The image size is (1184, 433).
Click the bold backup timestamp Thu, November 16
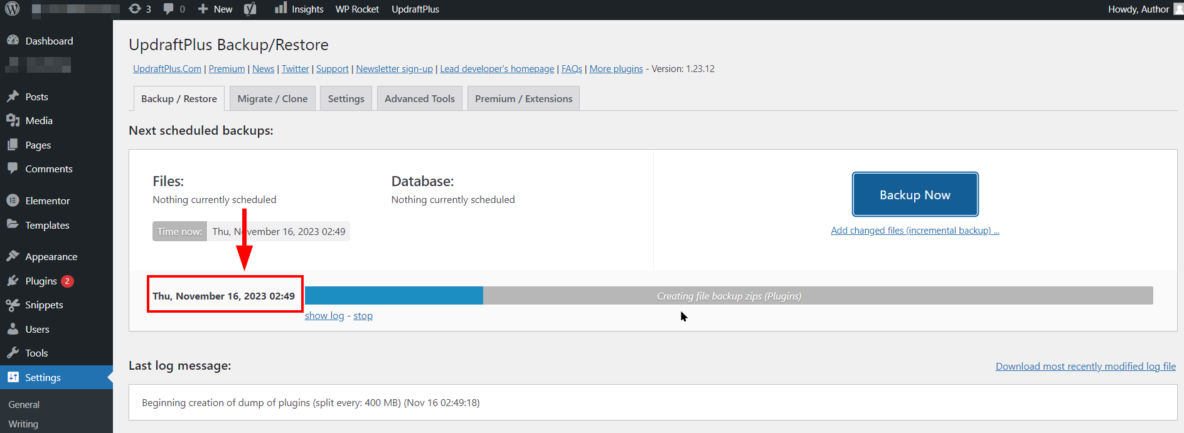point(223,296)
